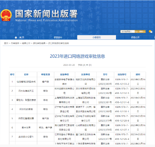Click game name 阿尔托的冒险
155x147 pixels.
click(x=26, y=109)
